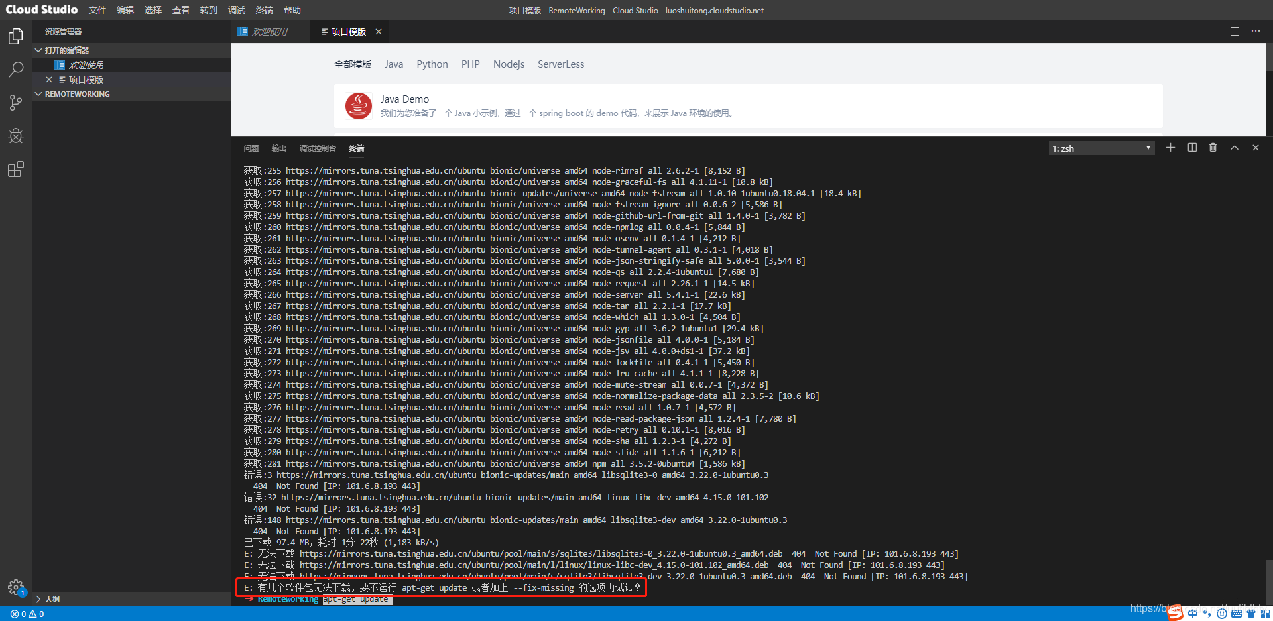This screenshot has width=1273, height=621.
Task: Open the 终端 menu
Action: [265, 10]
